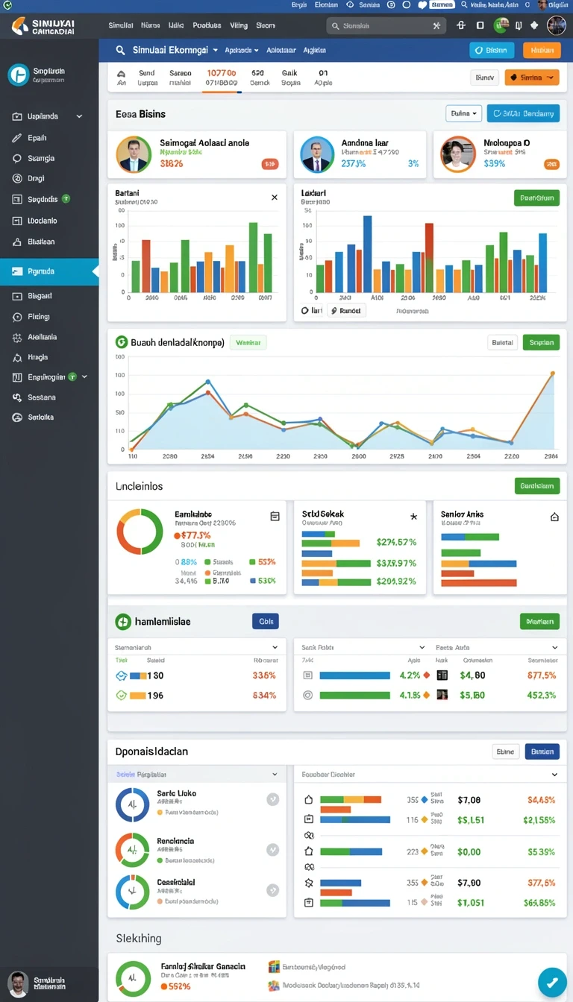Image resolution: width=573 pixels, height=1002 pixels.
Task: Click the star icon in Stkd Sekak card
Action: tap(413, 516)
